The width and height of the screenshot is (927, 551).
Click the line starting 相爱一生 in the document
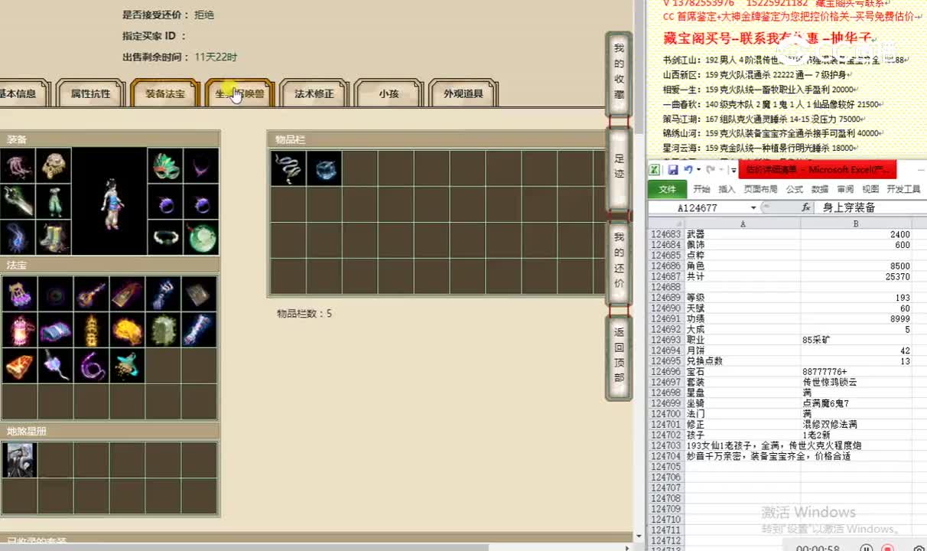click(759, 90)
